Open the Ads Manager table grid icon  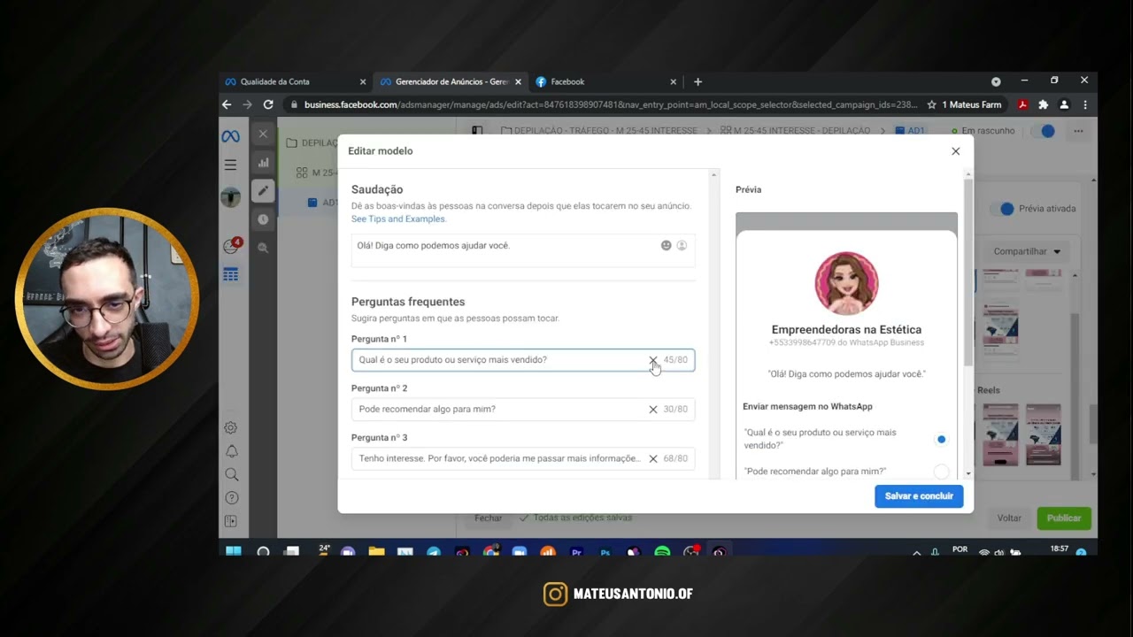point(231,275)
